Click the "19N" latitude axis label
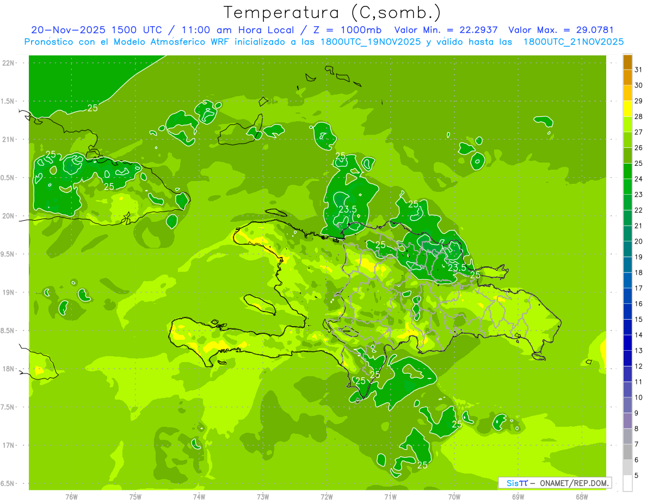 pos(9,293)
